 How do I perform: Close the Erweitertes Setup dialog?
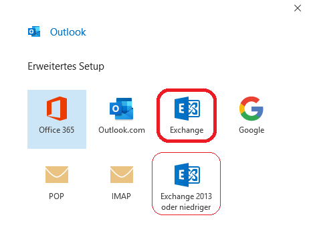click(x=298, y=8)
